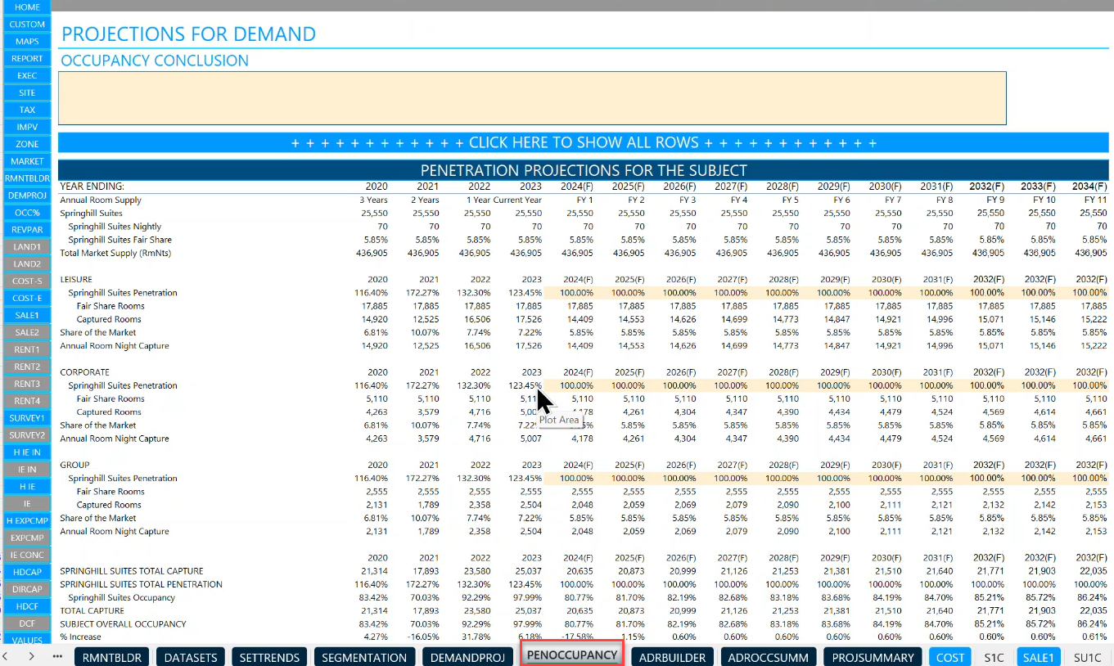1114x666 pixels.
Task: Switch to the DATASETS sheet tab
Action: [x=191, y=657]
